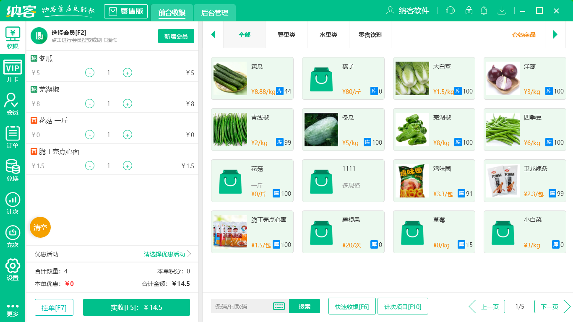Add 卫龙辣条 product thumbnail to cart
Image resolution: width=573 pixels, height=322 pixels.
[x=503, y=181]
